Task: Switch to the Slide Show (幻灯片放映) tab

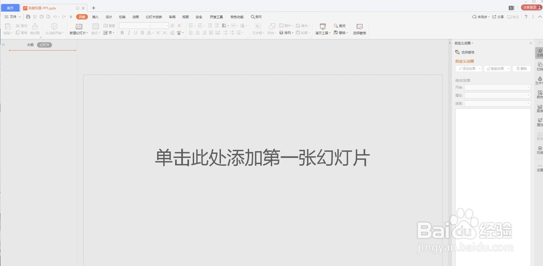Action: tap(154, 17)
